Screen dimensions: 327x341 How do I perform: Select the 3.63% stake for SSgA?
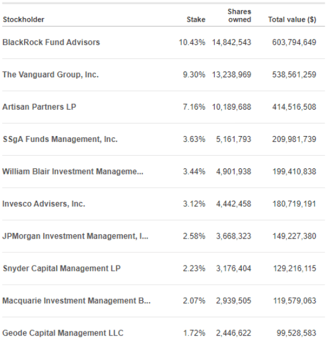pyautogui.click(x=194, y=139)
